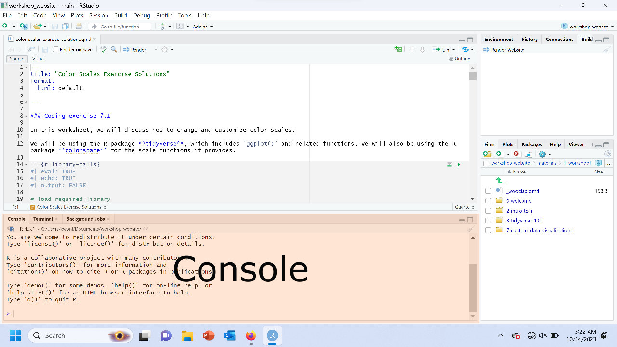The image size is (617, 347).
Task: Open the Session menu
Action: pos(98,15)
